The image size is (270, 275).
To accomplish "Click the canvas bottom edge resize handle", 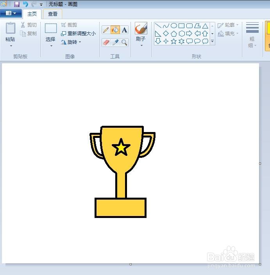I will pyautogui.click(x=131, y=264).
